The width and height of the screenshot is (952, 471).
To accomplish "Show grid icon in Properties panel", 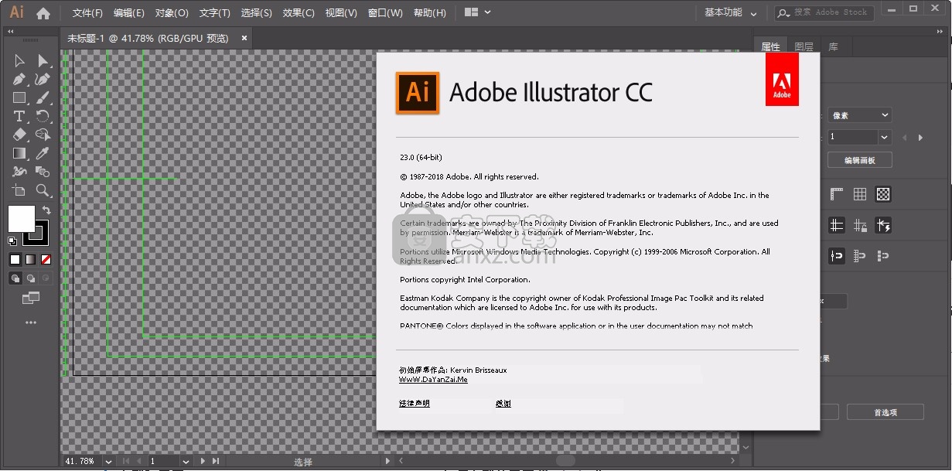I will pos(860,194).
